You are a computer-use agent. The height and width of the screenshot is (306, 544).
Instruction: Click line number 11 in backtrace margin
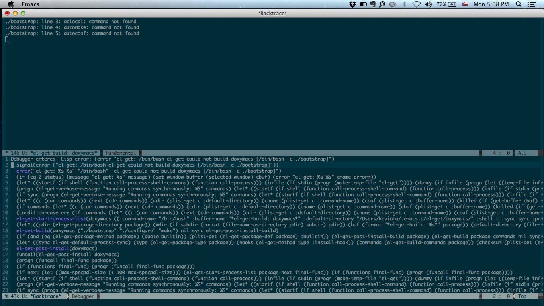[x=5, y=218]
